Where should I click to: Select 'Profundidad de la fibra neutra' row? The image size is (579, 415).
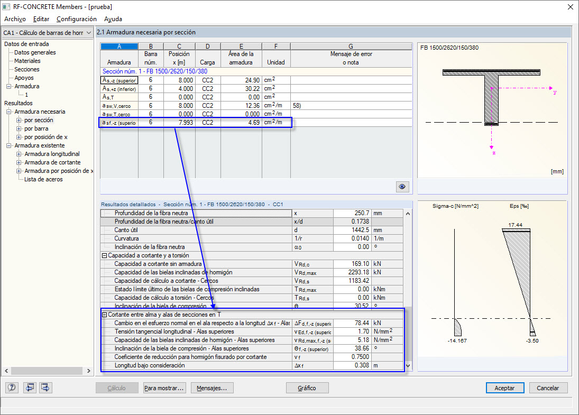click(x=252, y=213)
